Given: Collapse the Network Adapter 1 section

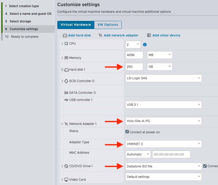Looking at the screenshot, I should (x=62, y=124).
